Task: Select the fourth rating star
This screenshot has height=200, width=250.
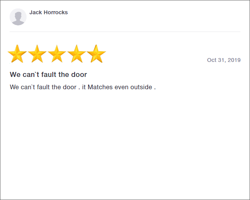Action: [x=77, y=54]
